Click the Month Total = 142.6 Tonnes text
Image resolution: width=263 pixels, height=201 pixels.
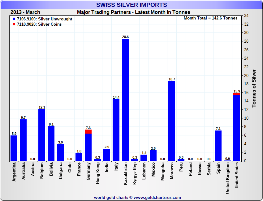pyautogui.click(x=210, y=18)
